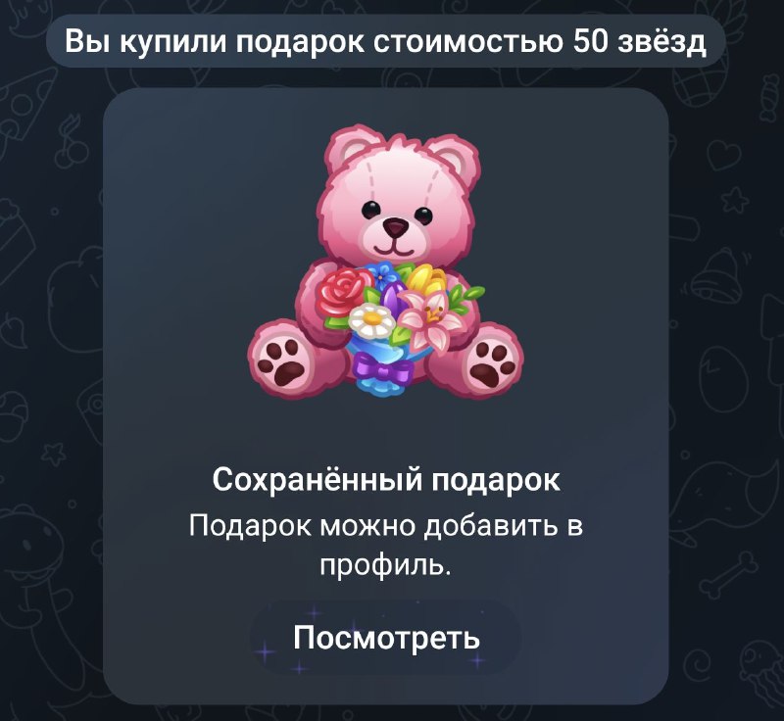
Task: Click the bear's left ear
Action: point(351,151)
